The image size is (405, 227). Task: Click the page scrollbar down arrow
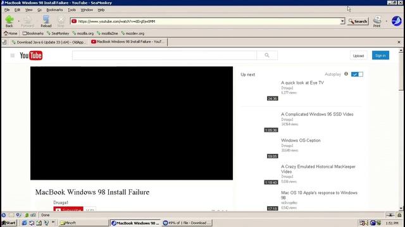(401, 209)
